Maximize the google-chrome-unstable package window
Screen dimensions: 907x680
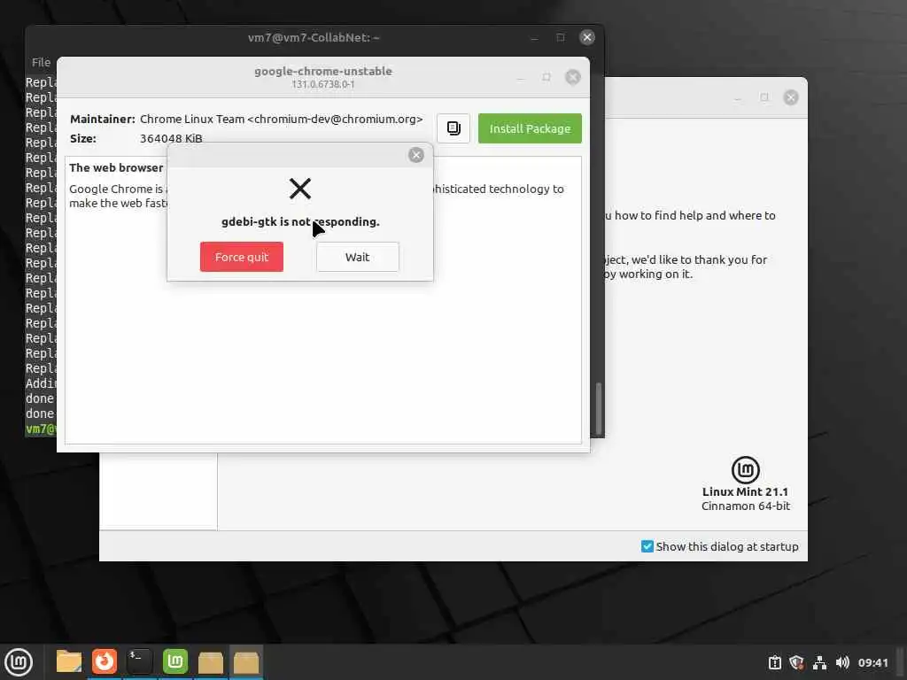tap(546, 78)
